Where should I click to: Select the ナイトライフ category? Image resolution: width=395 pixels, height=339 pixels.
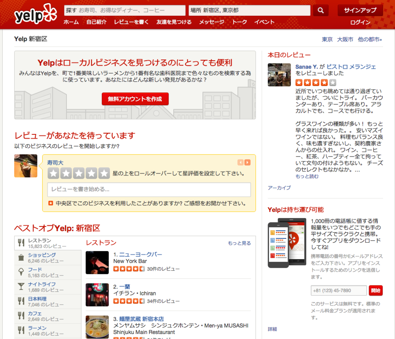(x=48, y=287)
